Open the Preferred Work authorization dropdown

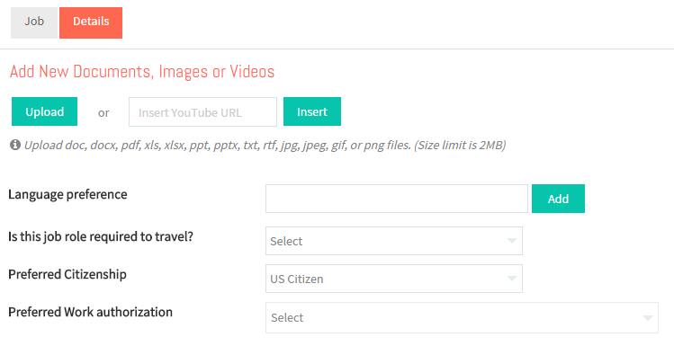pyautogui.click(x=462, y=317)
